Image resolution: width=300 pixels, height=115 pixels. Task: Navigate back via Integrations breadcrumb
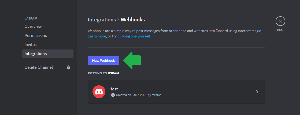pos(102,20)
